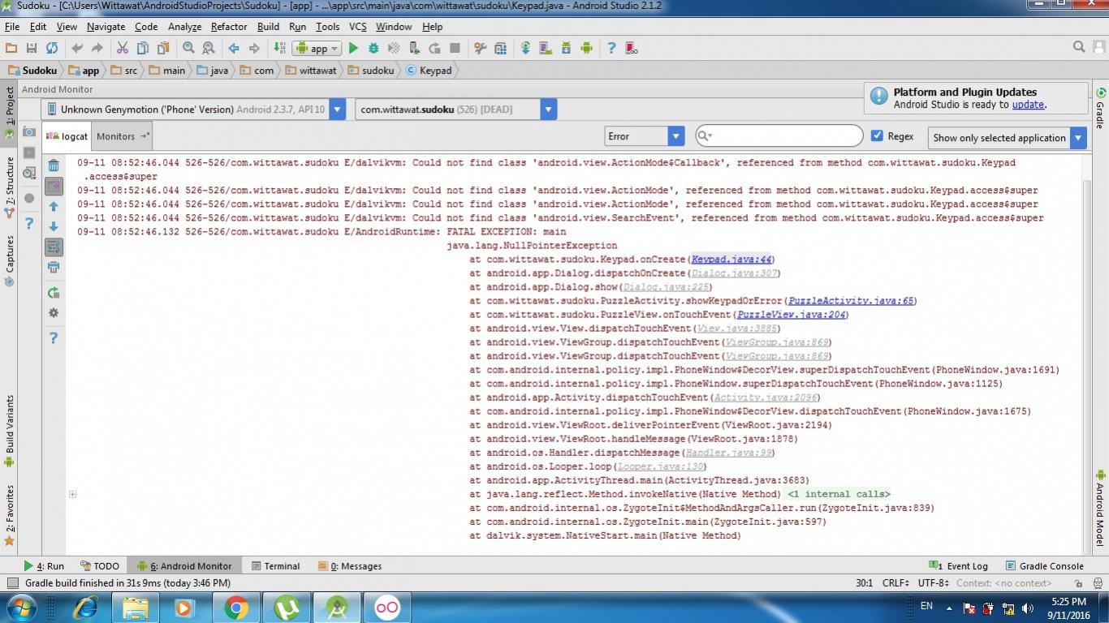The image size is (1109, 623).
Task: Click the Replace toolbar icon
Action: 209,49
